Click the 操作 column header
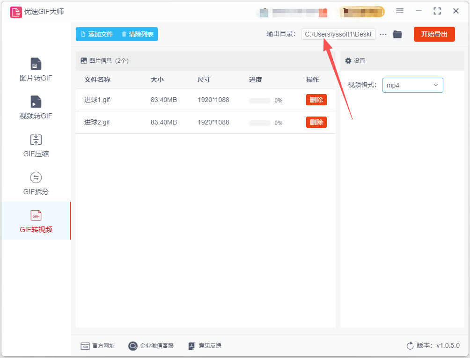 pyautogui.click(x=313, y=80)
